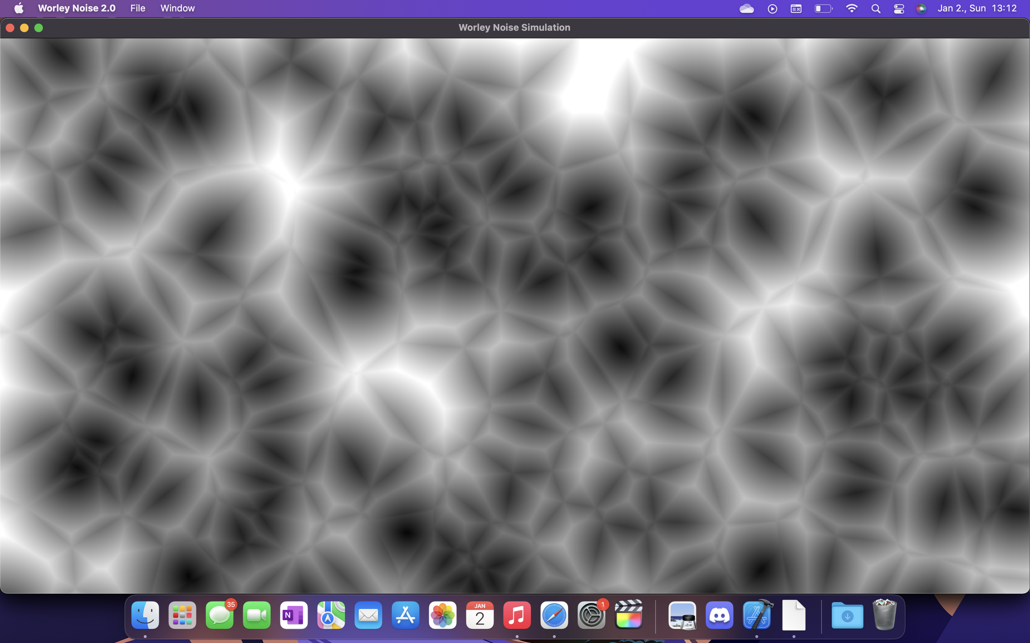Activate Siri from the menu bar
This screenshot has width=1030, height=643.
pyautogui.click(x=921, y=9)
